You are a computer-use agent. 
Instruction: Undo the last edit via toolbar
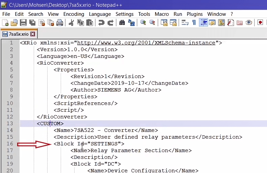[x=101, y=23]
